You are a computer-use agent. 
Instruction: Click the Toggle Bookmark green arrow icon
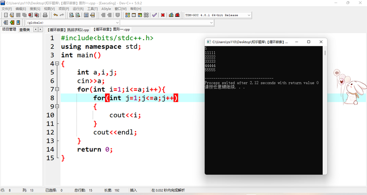[x=12, y=22]
